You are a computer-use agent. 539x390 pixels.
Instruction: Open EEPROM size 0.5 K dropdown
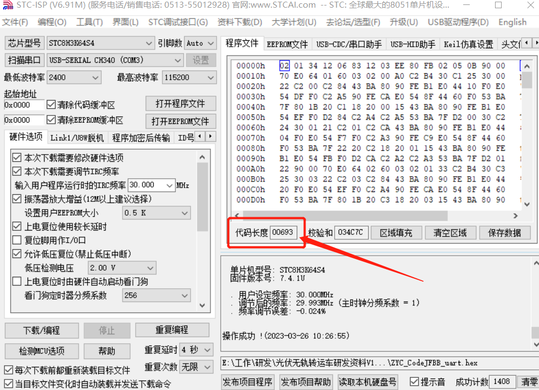coord(157,213)
